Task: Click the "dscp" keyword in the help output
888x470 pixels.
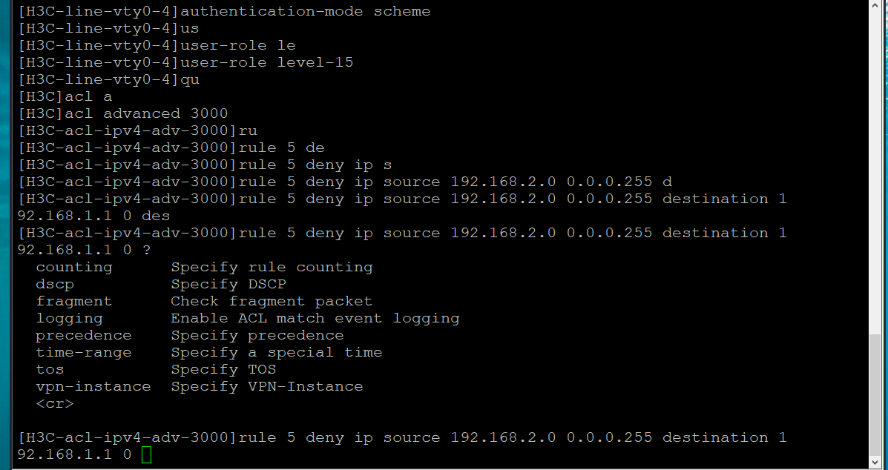Action: tap(55, 284)
